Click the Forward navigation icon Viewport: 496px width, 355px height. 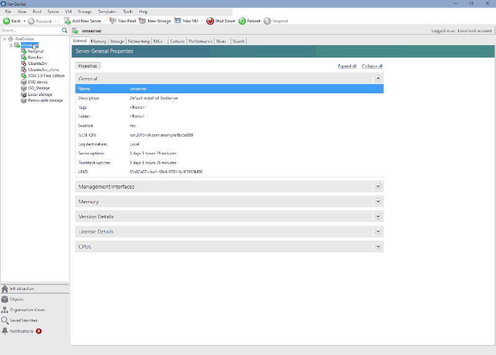(32, 21)
